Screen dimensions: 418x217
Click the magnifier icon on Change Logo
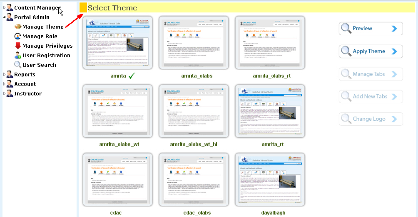tap(346, 119)
